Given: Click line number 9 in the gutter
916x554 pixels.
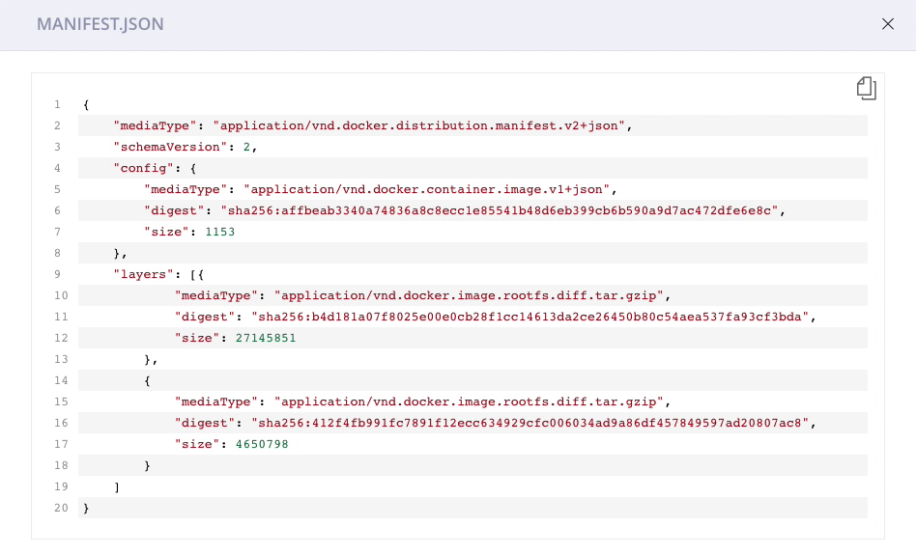Looking at the screenshot, I should click(x=58, y=274).
